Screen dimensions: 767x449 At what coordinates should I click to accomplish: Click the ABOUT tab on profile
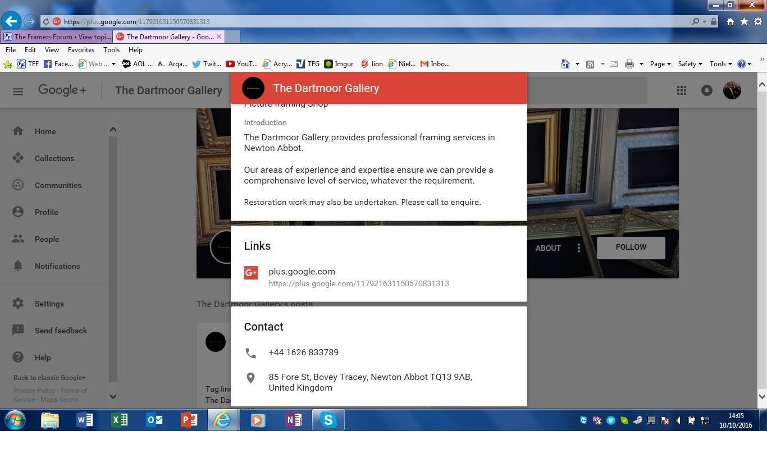pos(548,248)
